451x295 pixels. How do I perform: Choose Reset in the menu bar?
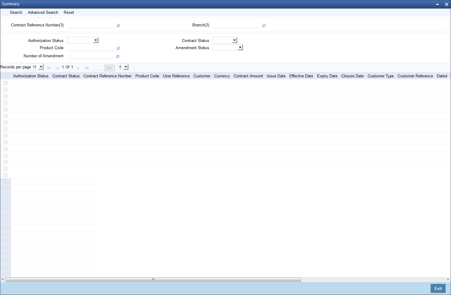point(69,12)
